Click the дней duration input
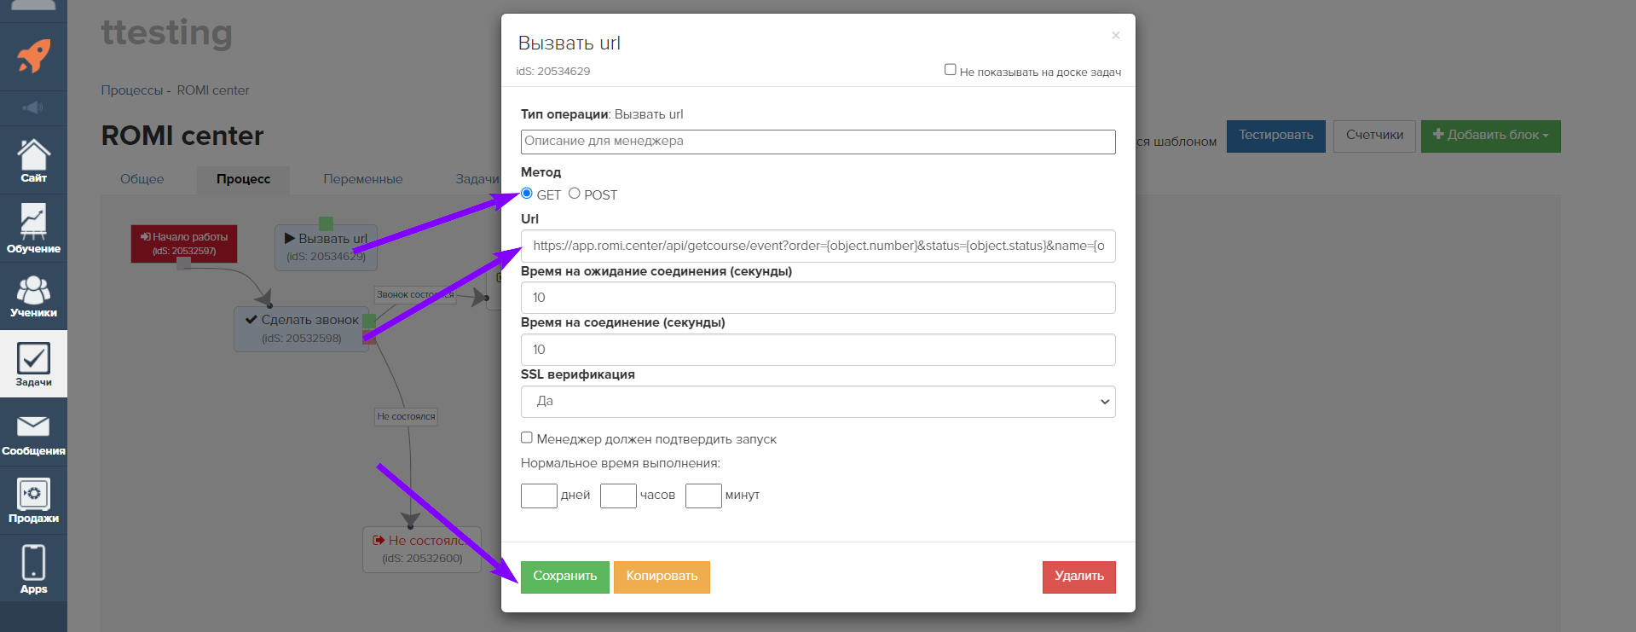 [x=539, y=496]
